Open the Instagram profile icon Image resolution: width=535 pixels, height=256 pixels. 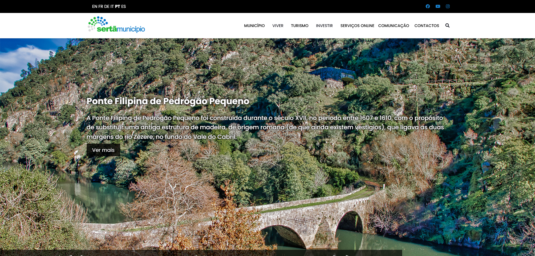(447, 6)
